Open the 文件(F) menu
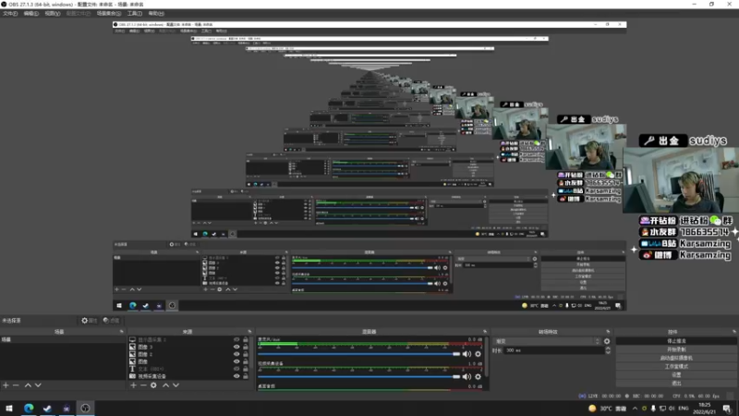Screen dimensions: 739x416 coord(10,14)
